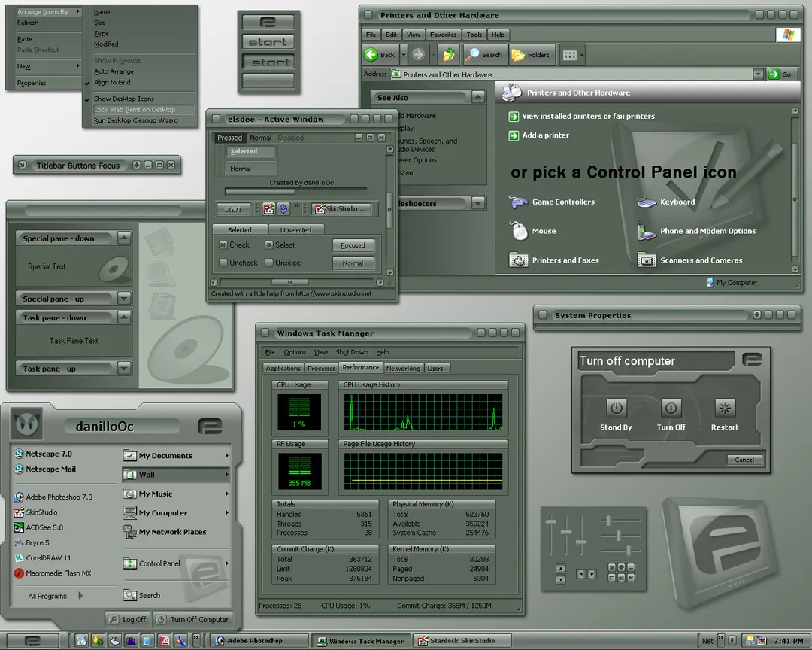Click the Log Off button
Screen dimensions: 812x650
tap(127, 619)
